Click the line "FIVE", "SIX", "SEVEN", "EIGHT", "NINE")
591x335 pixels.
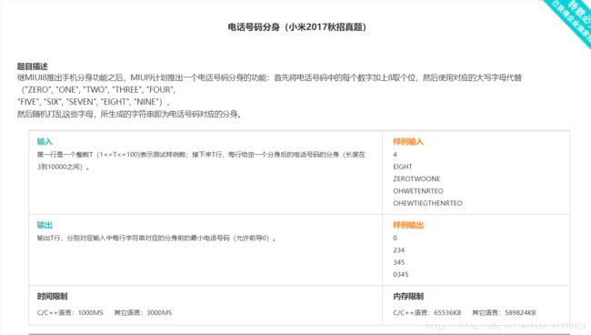click(x=94, y=102)
